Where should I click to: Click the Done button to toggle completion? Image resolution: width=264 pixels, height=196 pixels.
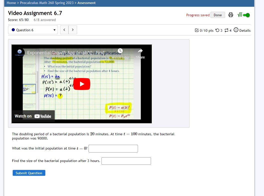point(217,15)
